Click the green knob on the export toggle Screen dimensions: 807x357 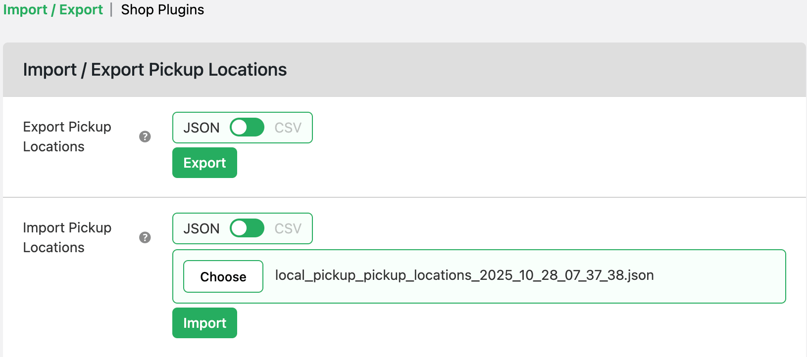click(x=242, y=128)
